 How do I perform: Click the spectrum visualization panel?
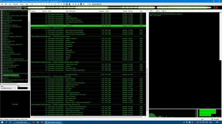click(x=173, y=113)
